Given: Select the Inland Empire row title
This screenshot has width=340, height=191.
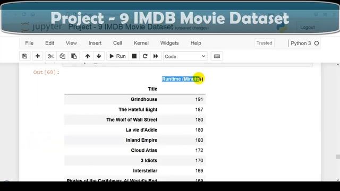Looking at the screenshot, I should coord(142,140).
